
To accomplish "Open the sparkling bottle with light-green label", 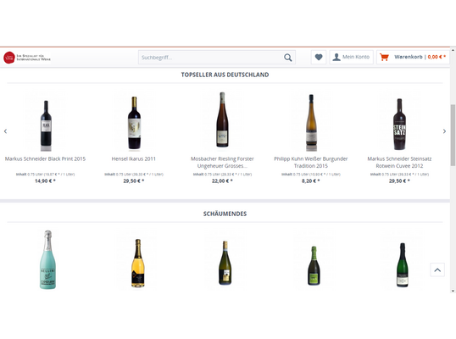I will [x=314, y=266].
